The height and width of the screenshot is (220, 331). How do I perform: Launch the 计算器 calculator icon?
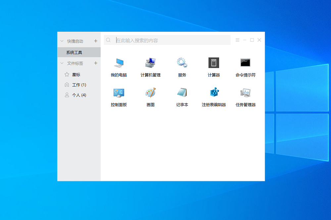[x=213, y=63]
